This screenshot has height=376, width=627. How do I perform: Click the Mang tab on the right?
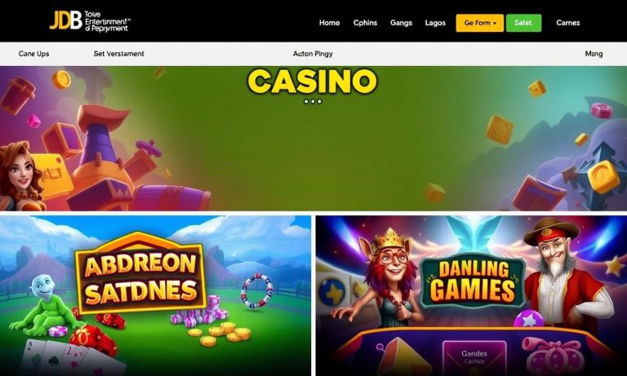pos(594,54)
